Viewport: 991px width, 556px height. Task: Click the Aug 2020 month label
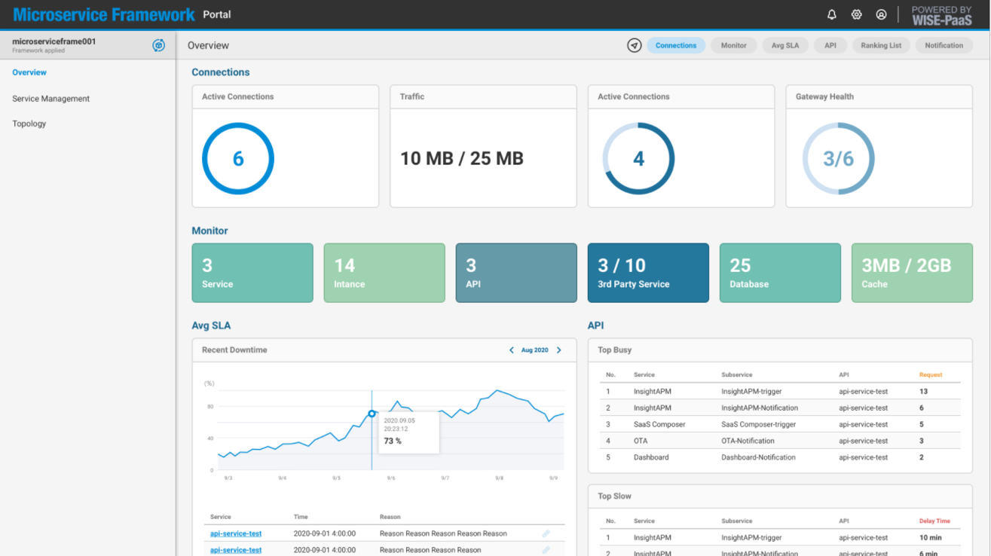tap(535, 350)
